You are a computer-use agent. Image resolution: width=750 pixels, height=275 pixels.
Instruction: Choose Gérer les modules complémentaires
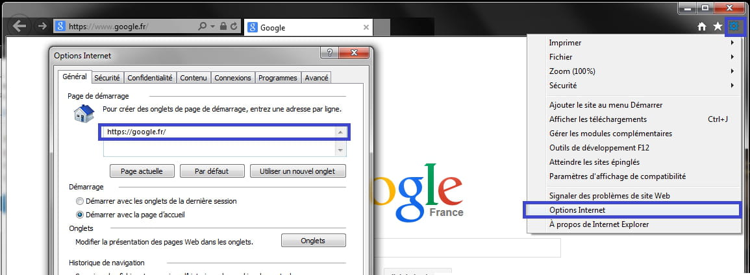(634, 133)
